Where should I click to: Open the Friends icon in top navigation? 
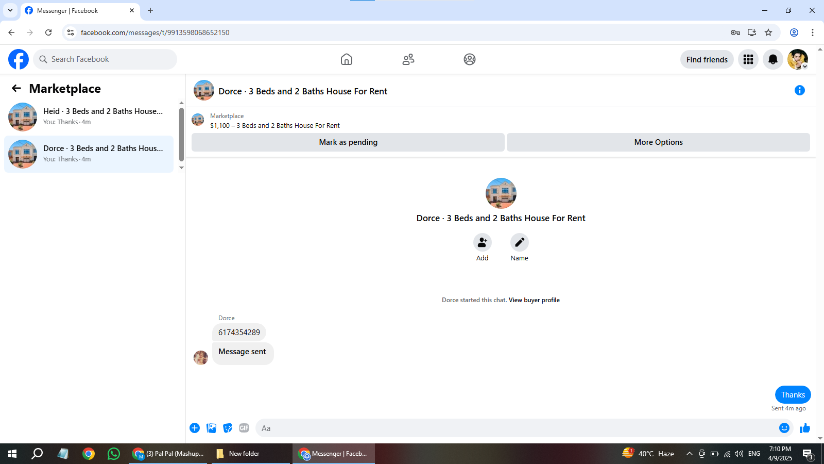[408, 59]
